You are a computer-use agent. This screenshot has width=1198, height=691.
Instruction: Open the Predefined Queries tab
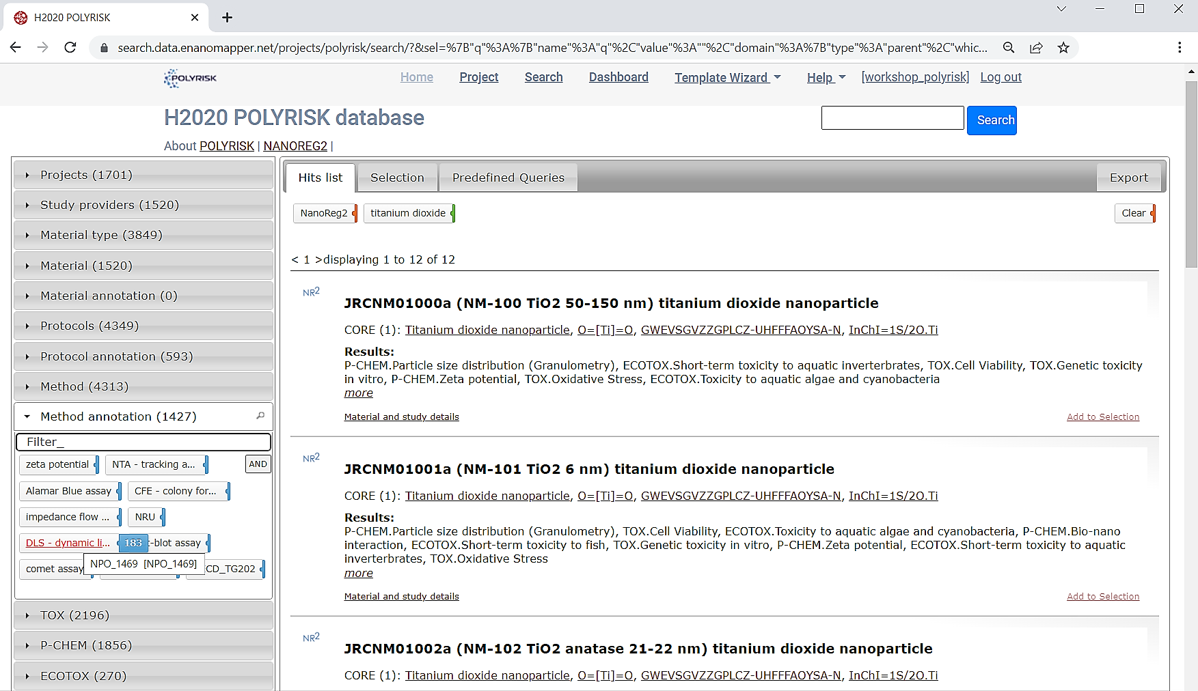508,178
